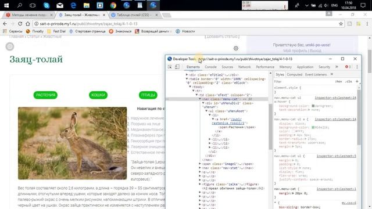The height and width of the screenshot is (209, 372).
Task: Launch Skype from the taskbar
Action: coord(46,5)
